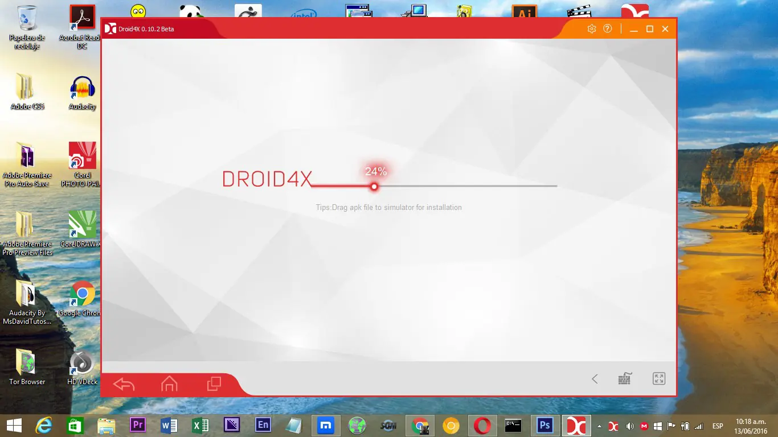778x437 pixels.
Task: Select the Adobe CS5 folder
Action: pos(27,92)
